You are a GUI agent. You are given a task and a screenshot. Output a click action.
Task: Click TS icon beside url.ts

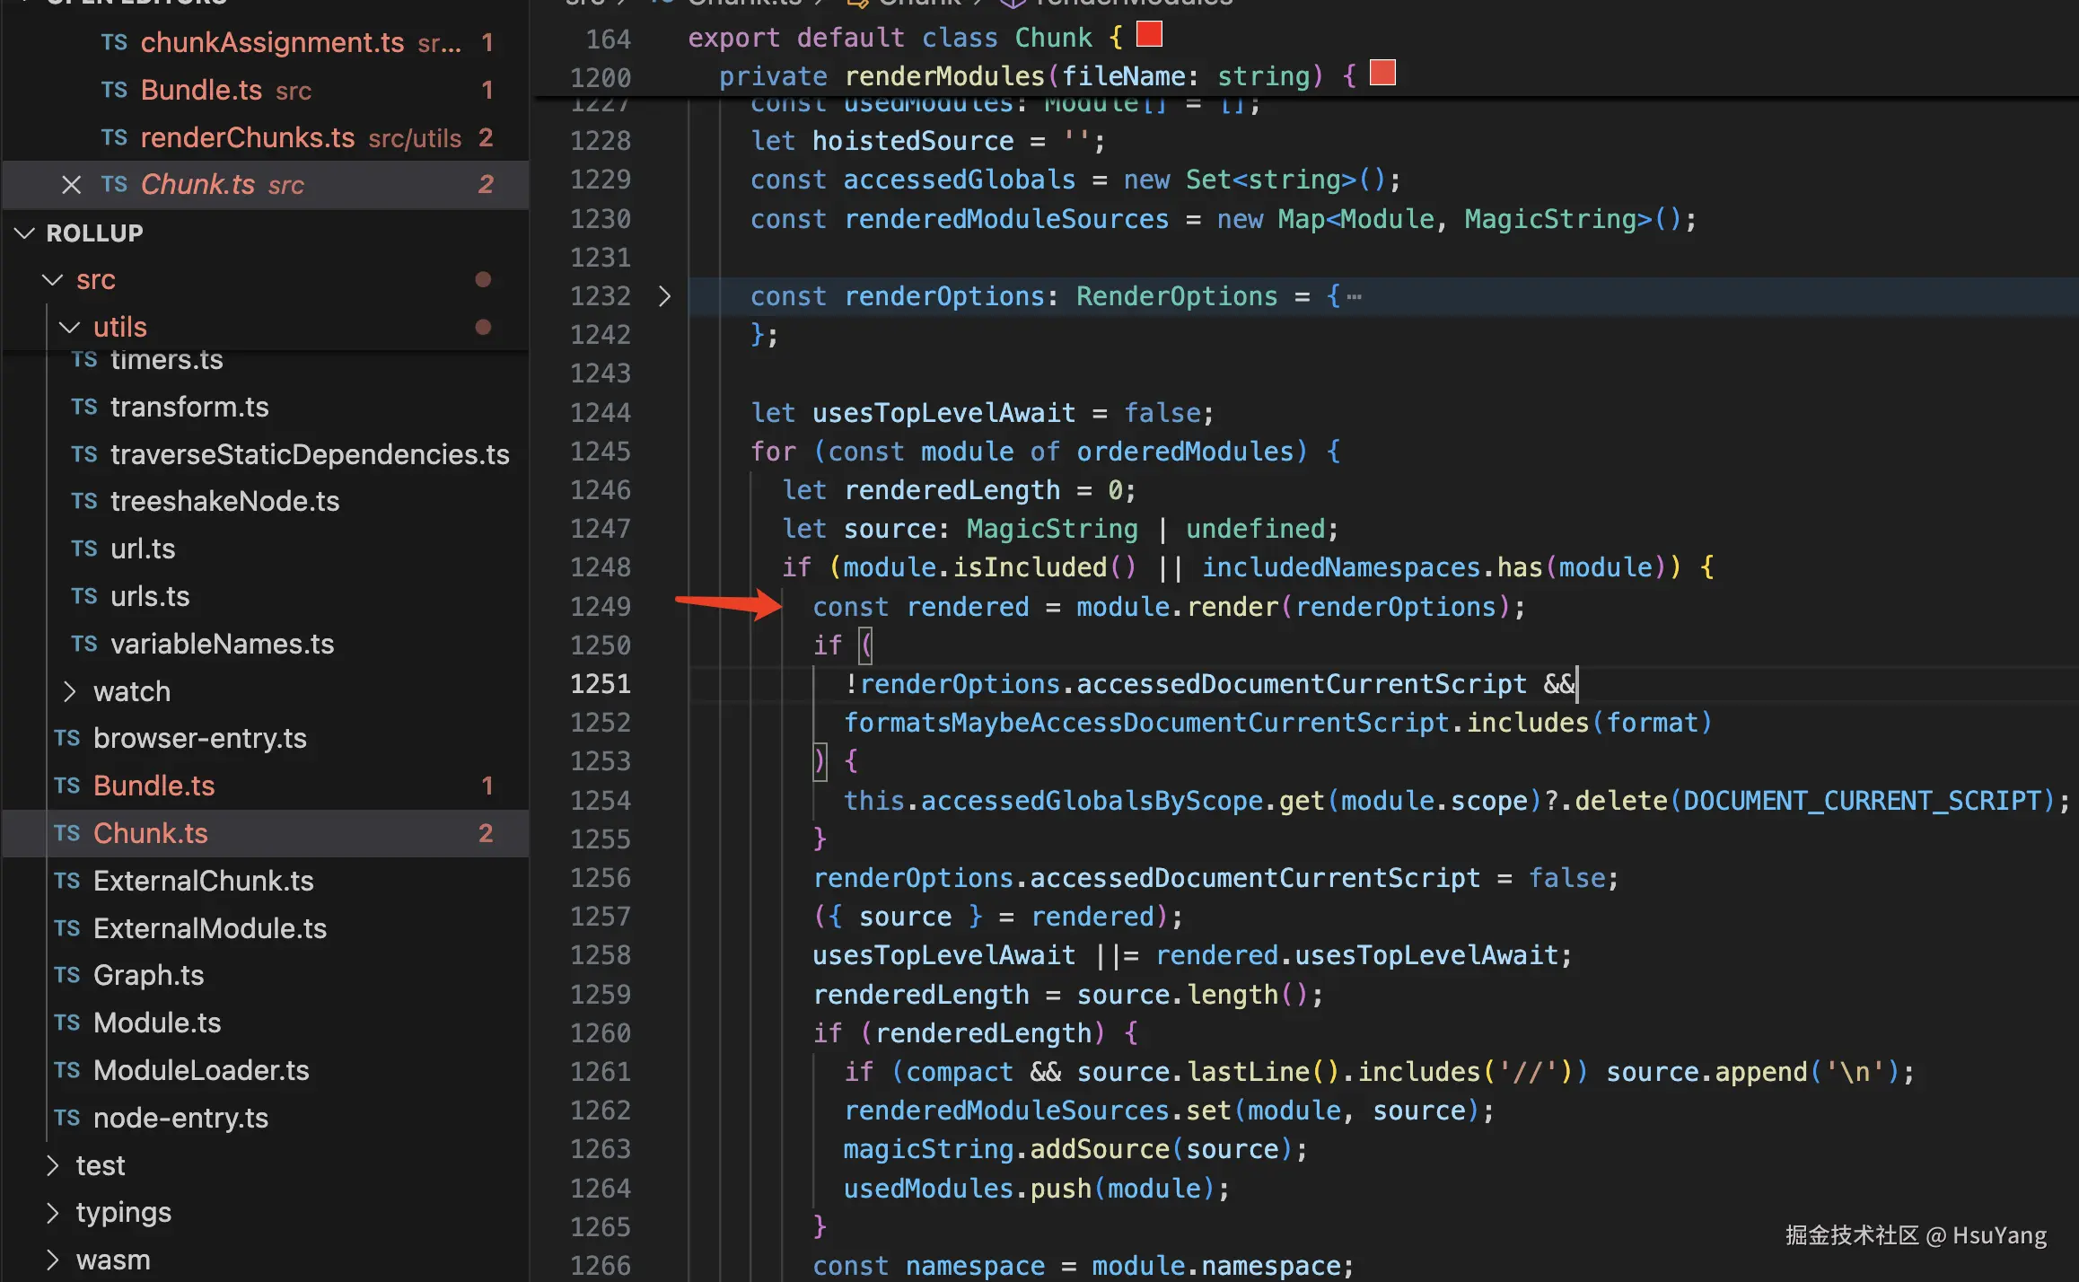coord(84,549)
